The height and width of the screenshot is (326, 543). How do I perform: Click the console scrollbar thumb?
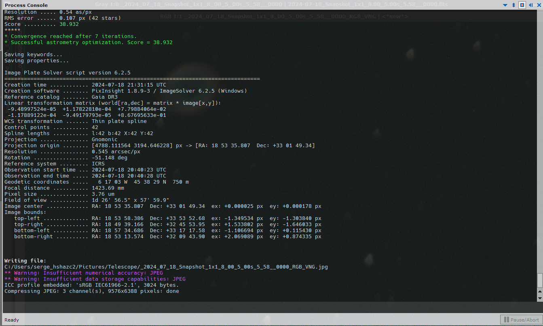tap(539, 280)
